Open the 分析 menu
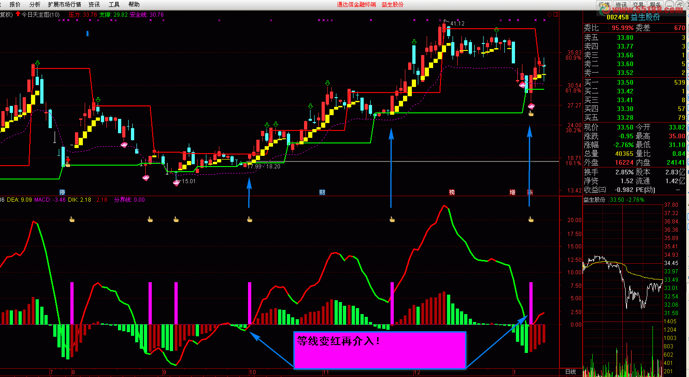689x377 pixels. click(35, 4)
